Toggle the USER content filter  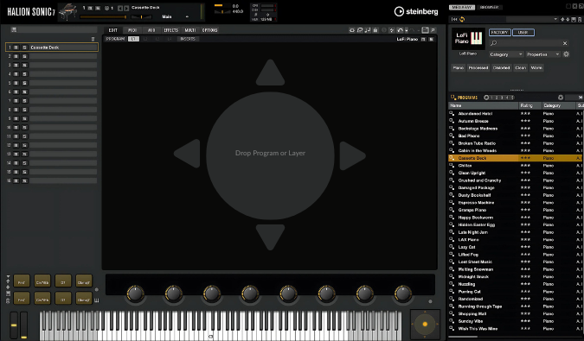pos(523,32)
